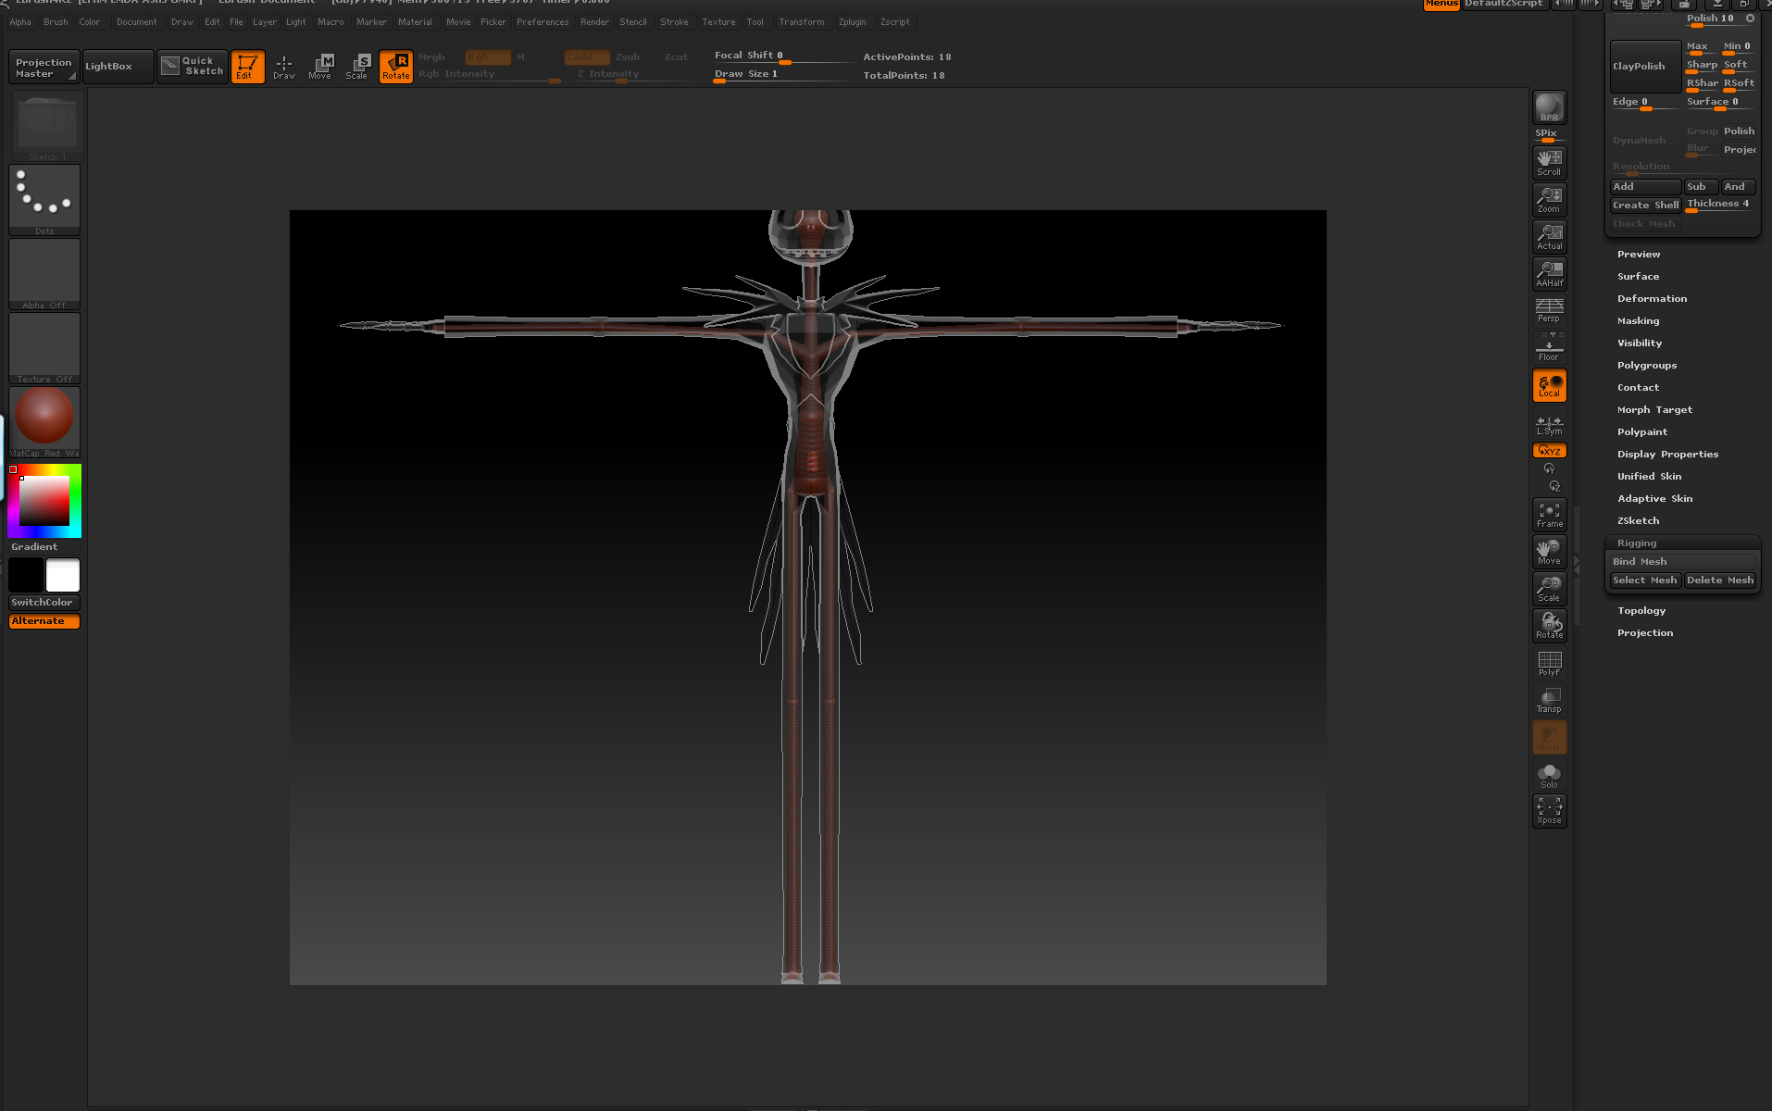Open the Zplugin menu
This screenshot has width=1772, height=1111.
coord(852,21)
